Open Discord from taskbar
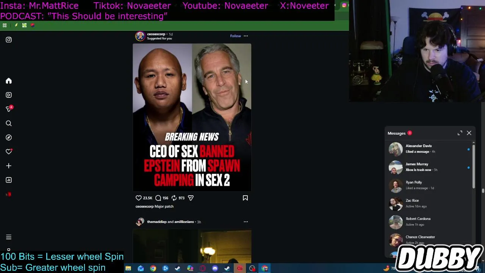The width and height of the screenshot is (485, 273). coord(215,268)
